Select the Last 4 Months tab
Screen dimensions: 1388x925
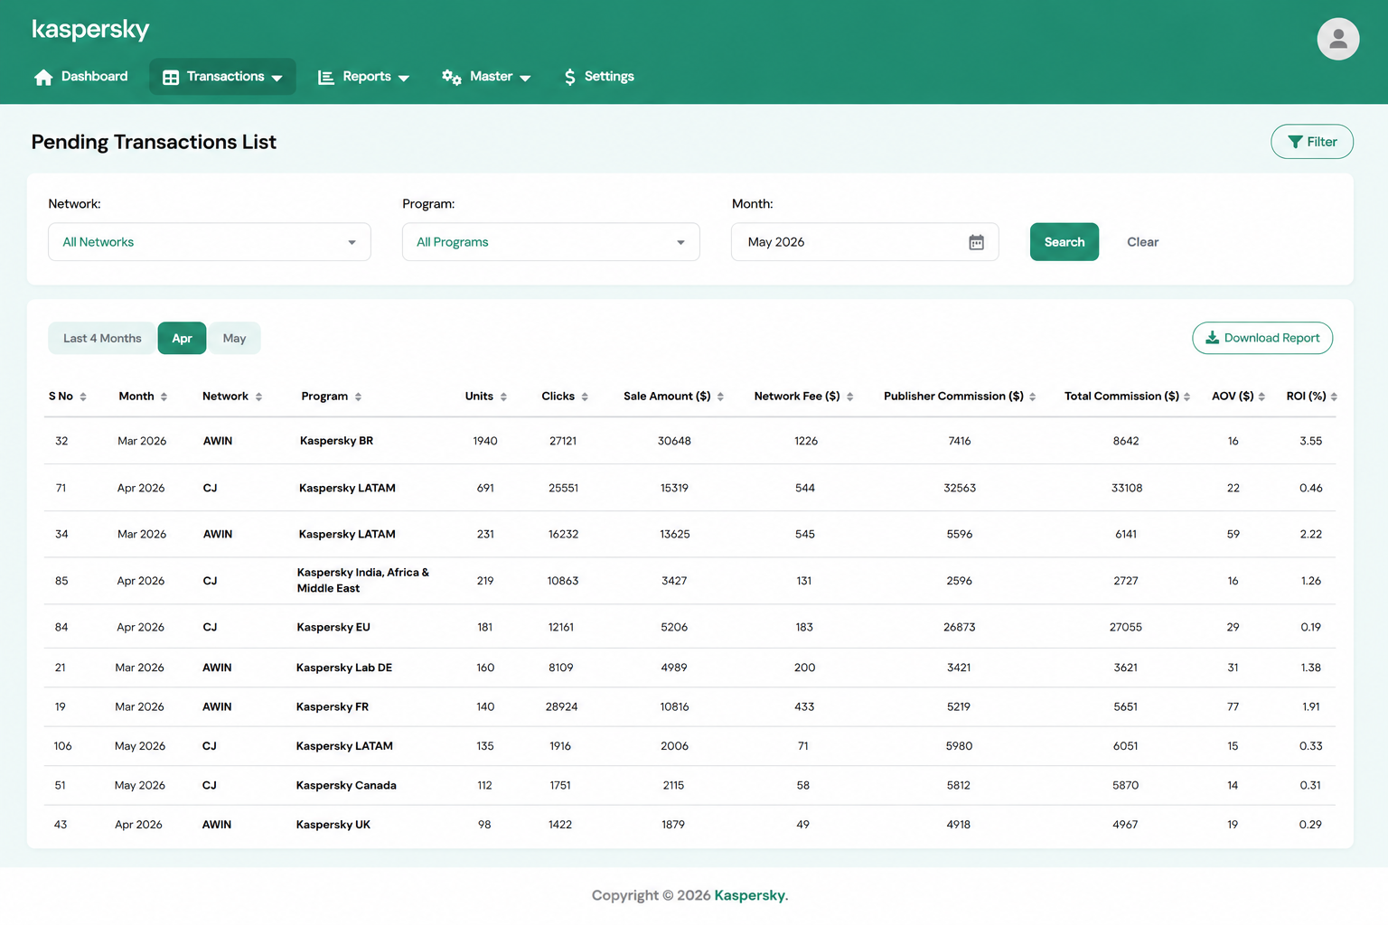coord(102,338)
